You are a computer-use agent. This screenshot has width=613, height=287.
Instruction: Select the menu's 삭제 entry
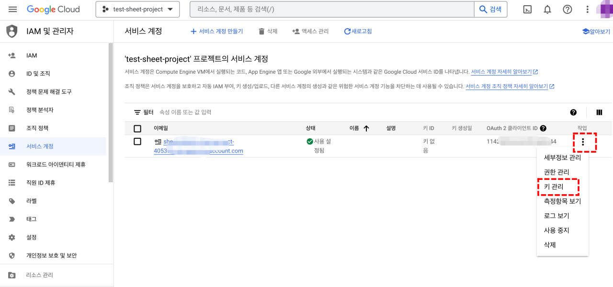(562, 245)
